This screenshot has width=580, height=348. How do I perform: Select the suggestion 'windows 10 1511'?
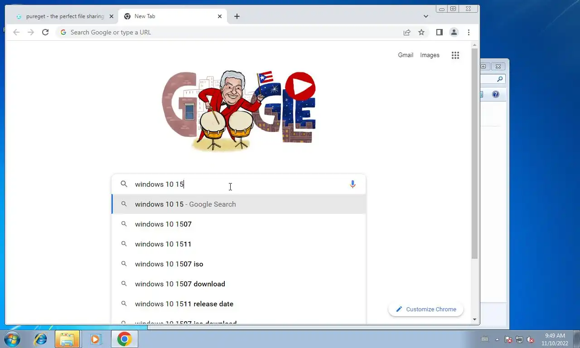pyautogui.click(x=239, y=244)
